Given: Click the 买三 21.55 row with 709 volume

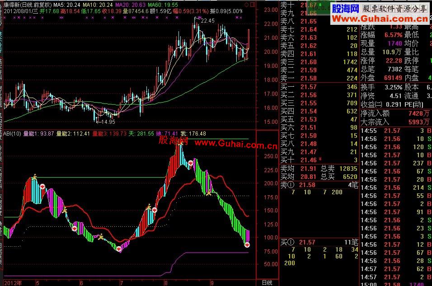Looking at the screenshot, I should pos(319,103).
